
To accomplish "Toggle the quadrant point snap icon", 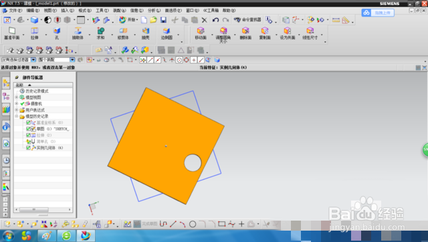I will pos(187,60).
